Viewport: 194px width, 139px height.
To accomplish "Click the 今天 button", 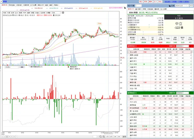I will pos(191,6).
